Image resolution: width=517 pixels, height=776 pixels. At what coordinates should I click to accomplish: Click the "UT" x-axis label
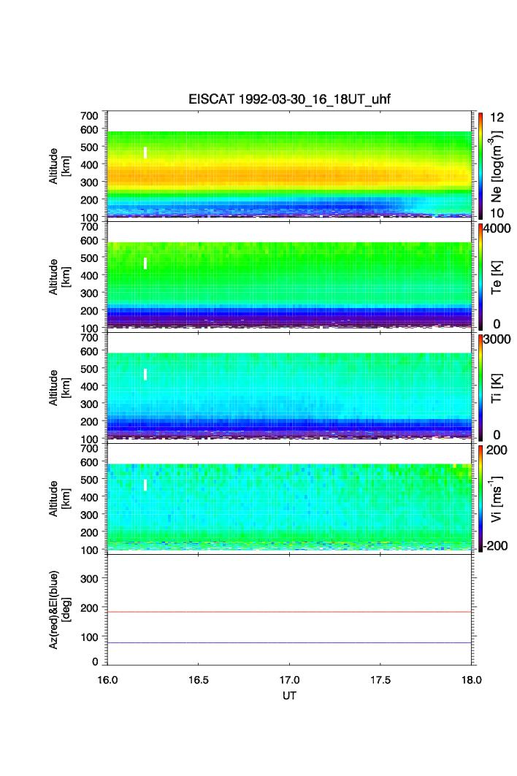click(x=289, y=695)
